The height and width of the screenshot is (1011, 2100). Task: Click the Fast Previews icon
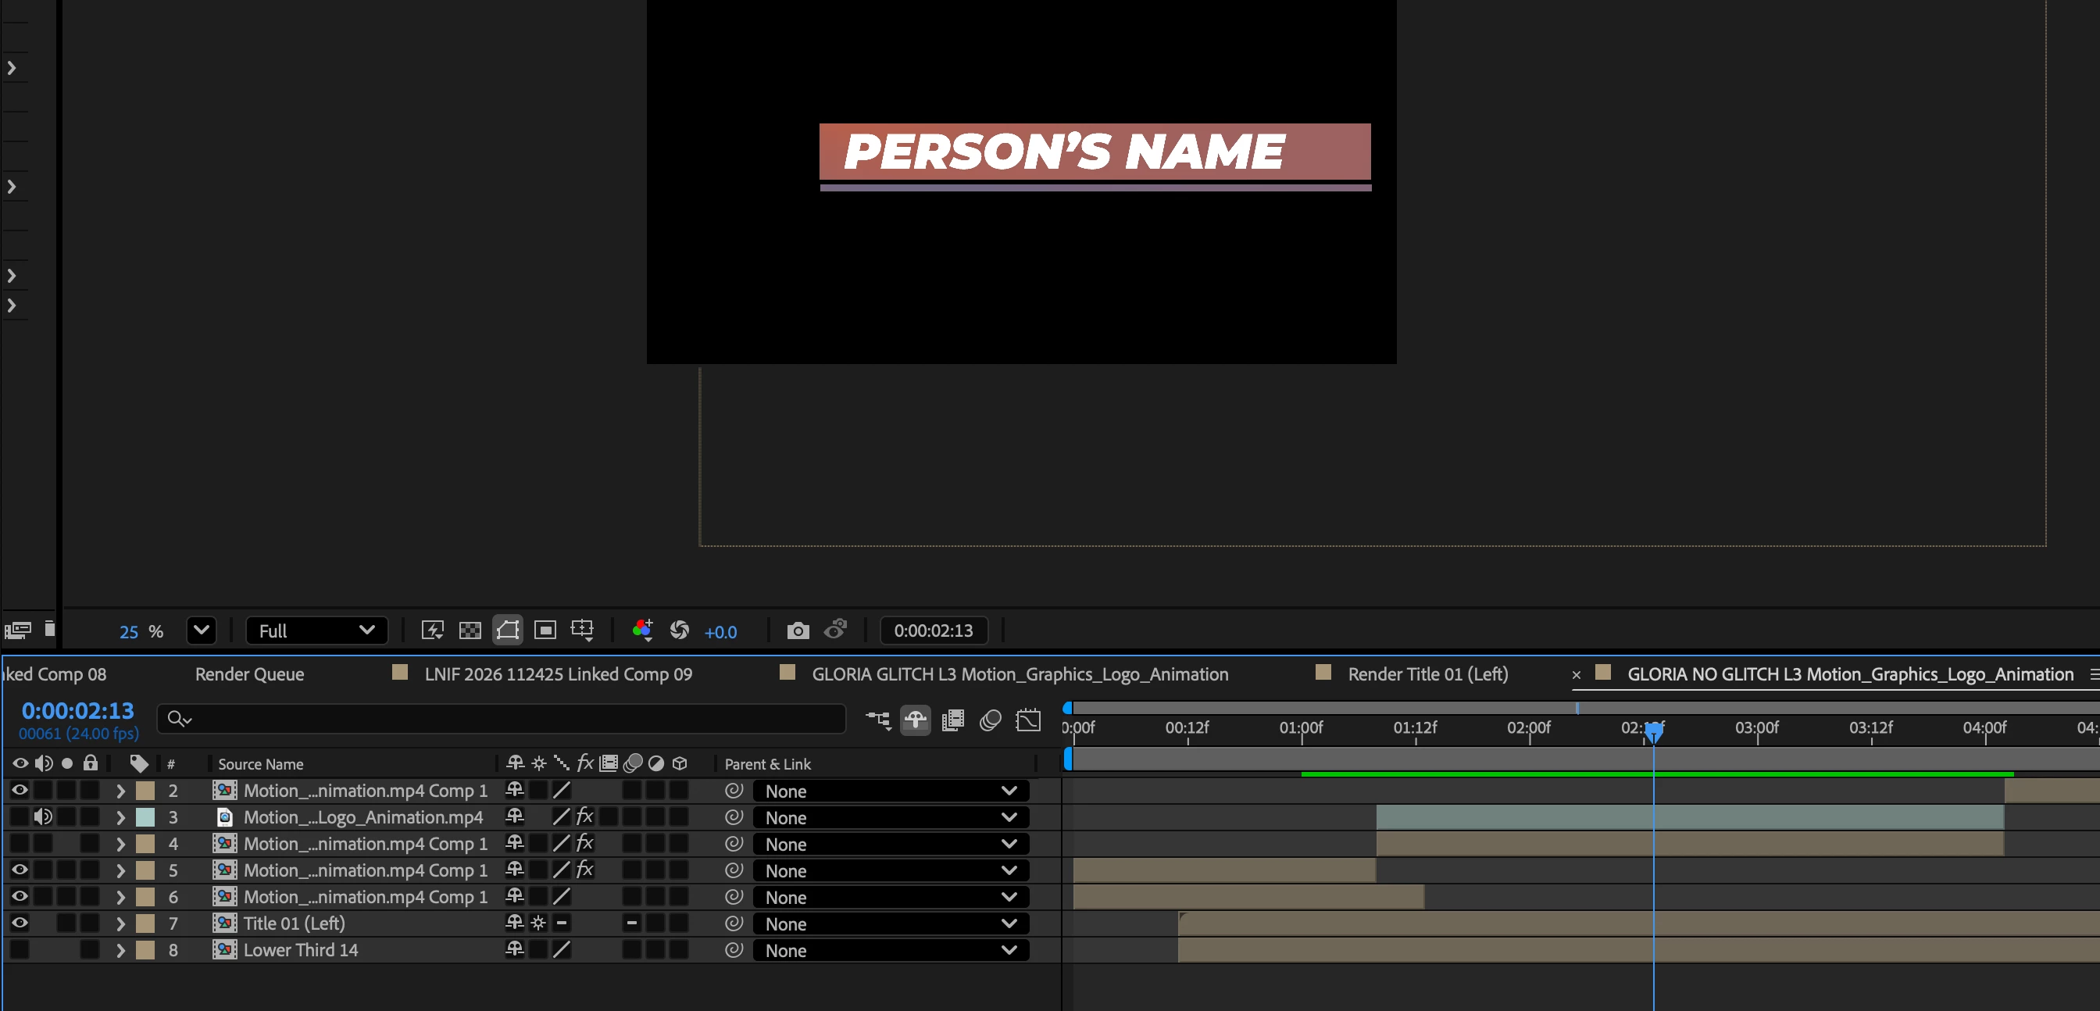tap(432, 631)
